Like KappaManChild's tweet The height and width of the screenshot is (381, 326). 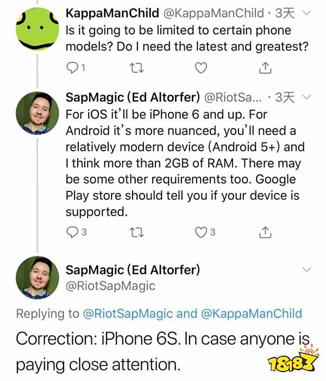[x=201, y=68]
